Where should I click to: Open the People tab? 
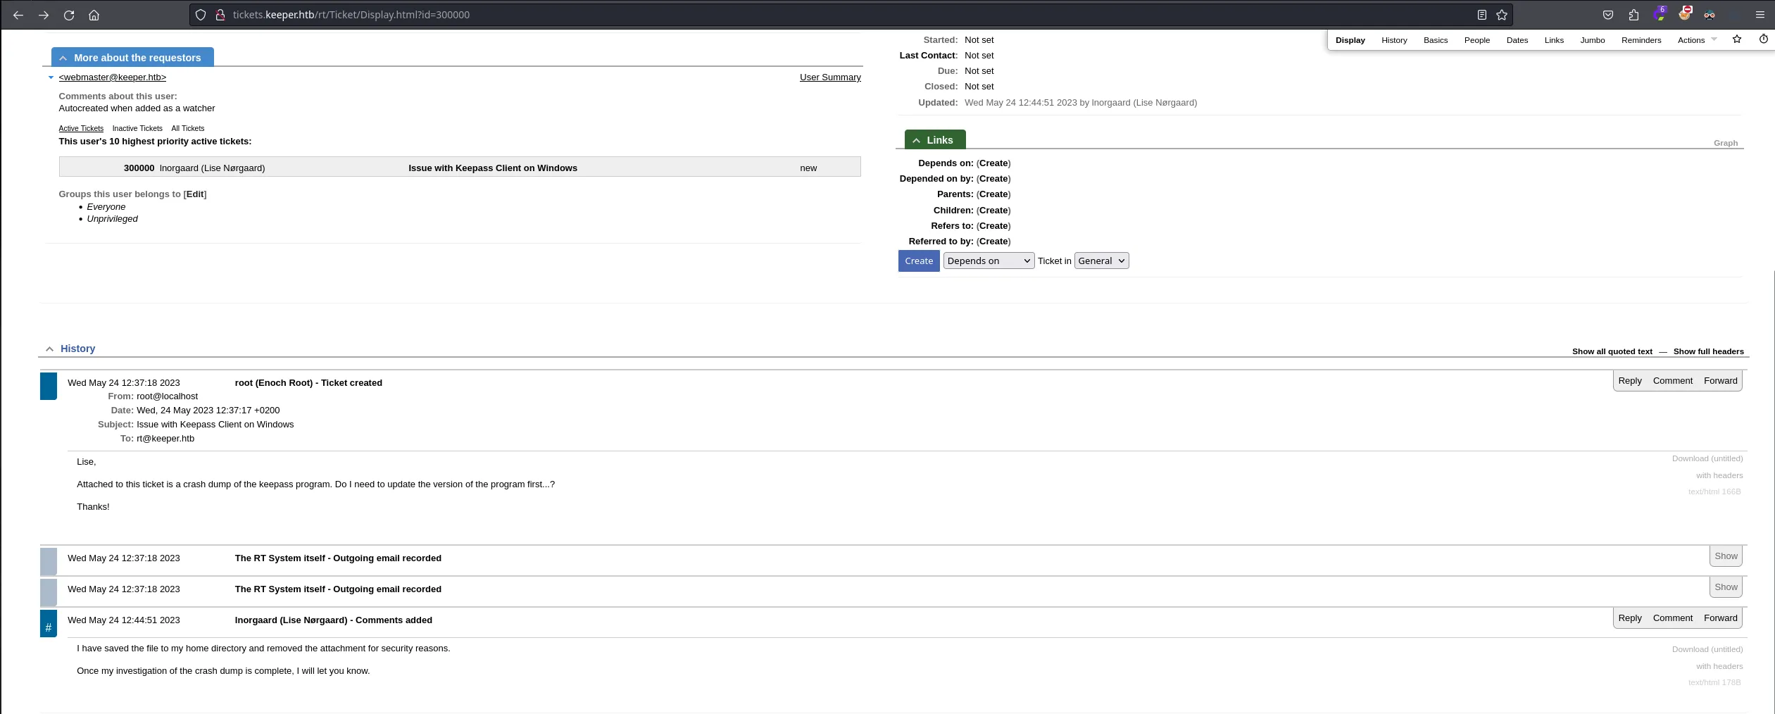point(1476,40)
